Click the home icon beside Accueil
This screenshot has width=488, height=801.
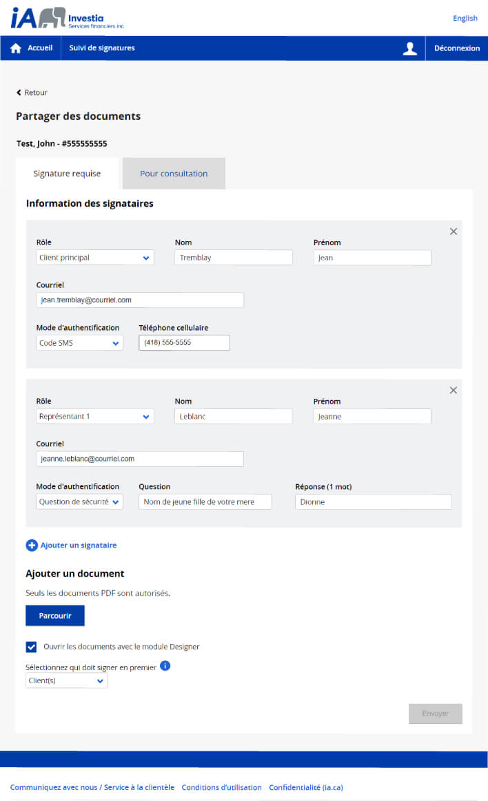point(16,48)
